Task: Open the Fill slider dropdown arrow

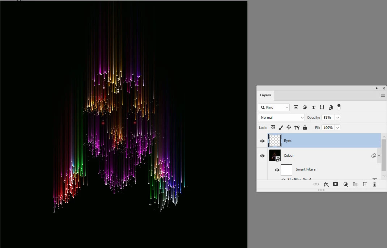Action: point(337,128)
